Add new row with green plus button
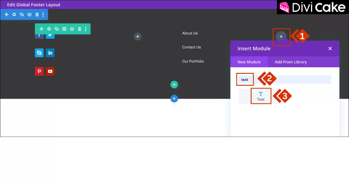Screen dimensions: 349x183 coord(174,85)
